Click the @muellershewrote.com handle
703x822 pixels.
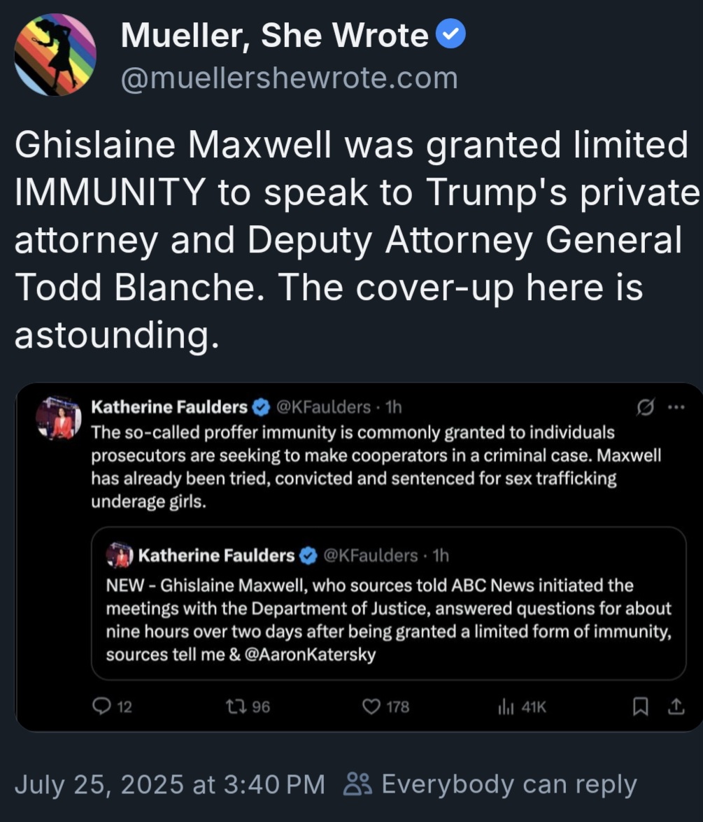(289, 78)
